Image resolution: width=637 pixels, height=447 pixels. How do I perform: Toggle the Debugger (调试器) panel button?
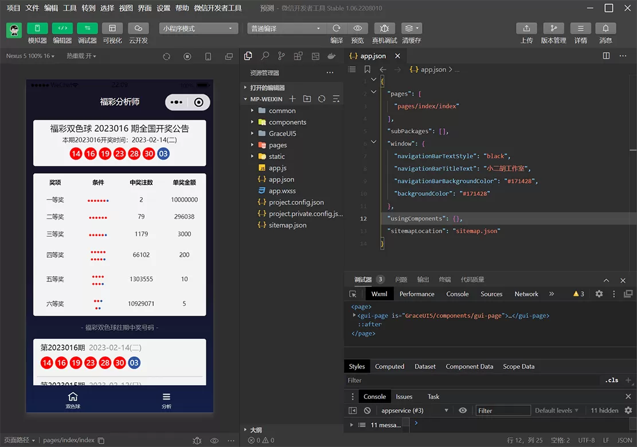coord(87,29)
